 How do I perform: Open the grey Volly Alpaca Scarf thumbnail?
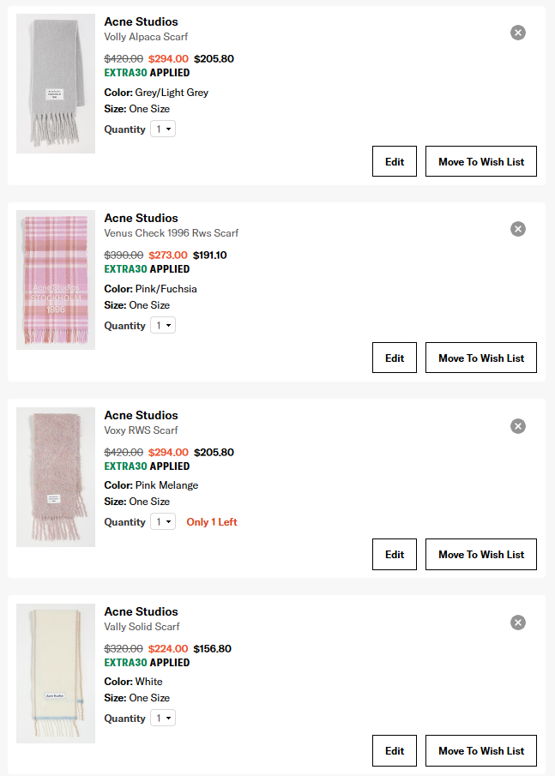pyautogui.click(x=56, y=83)
